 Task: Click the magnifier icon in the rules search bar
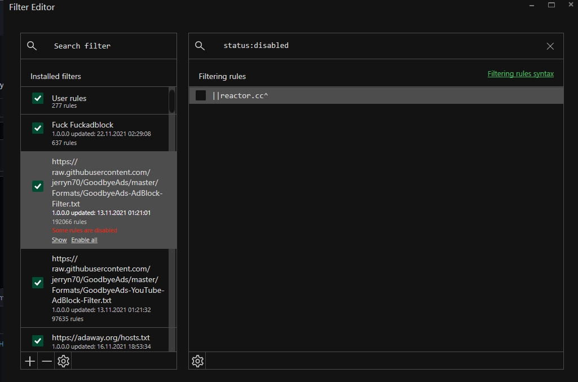pos(200,46)
